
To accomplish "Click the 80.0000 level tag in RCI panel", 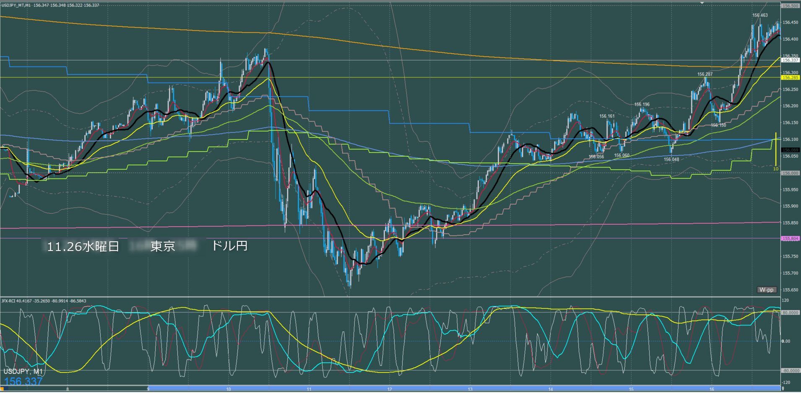I will pos(790,313).
